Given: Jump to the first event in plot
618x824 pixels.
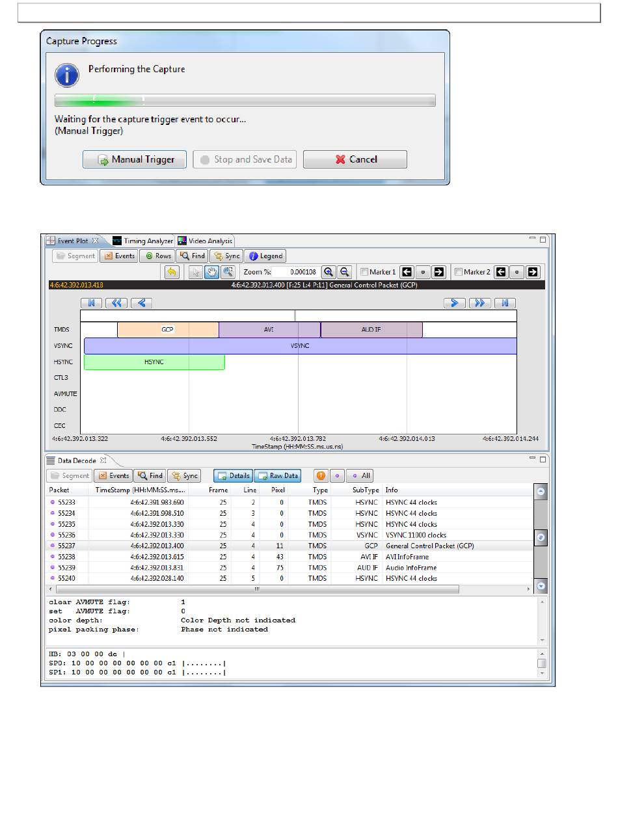Looking at the screenshot, I should (92, 302).
